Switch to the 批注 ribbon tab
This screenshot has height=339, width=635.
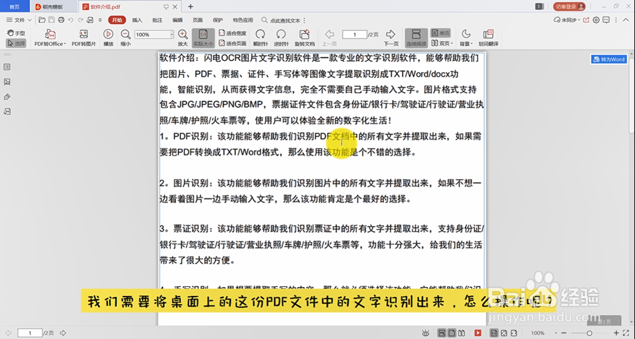click(157, 20)
